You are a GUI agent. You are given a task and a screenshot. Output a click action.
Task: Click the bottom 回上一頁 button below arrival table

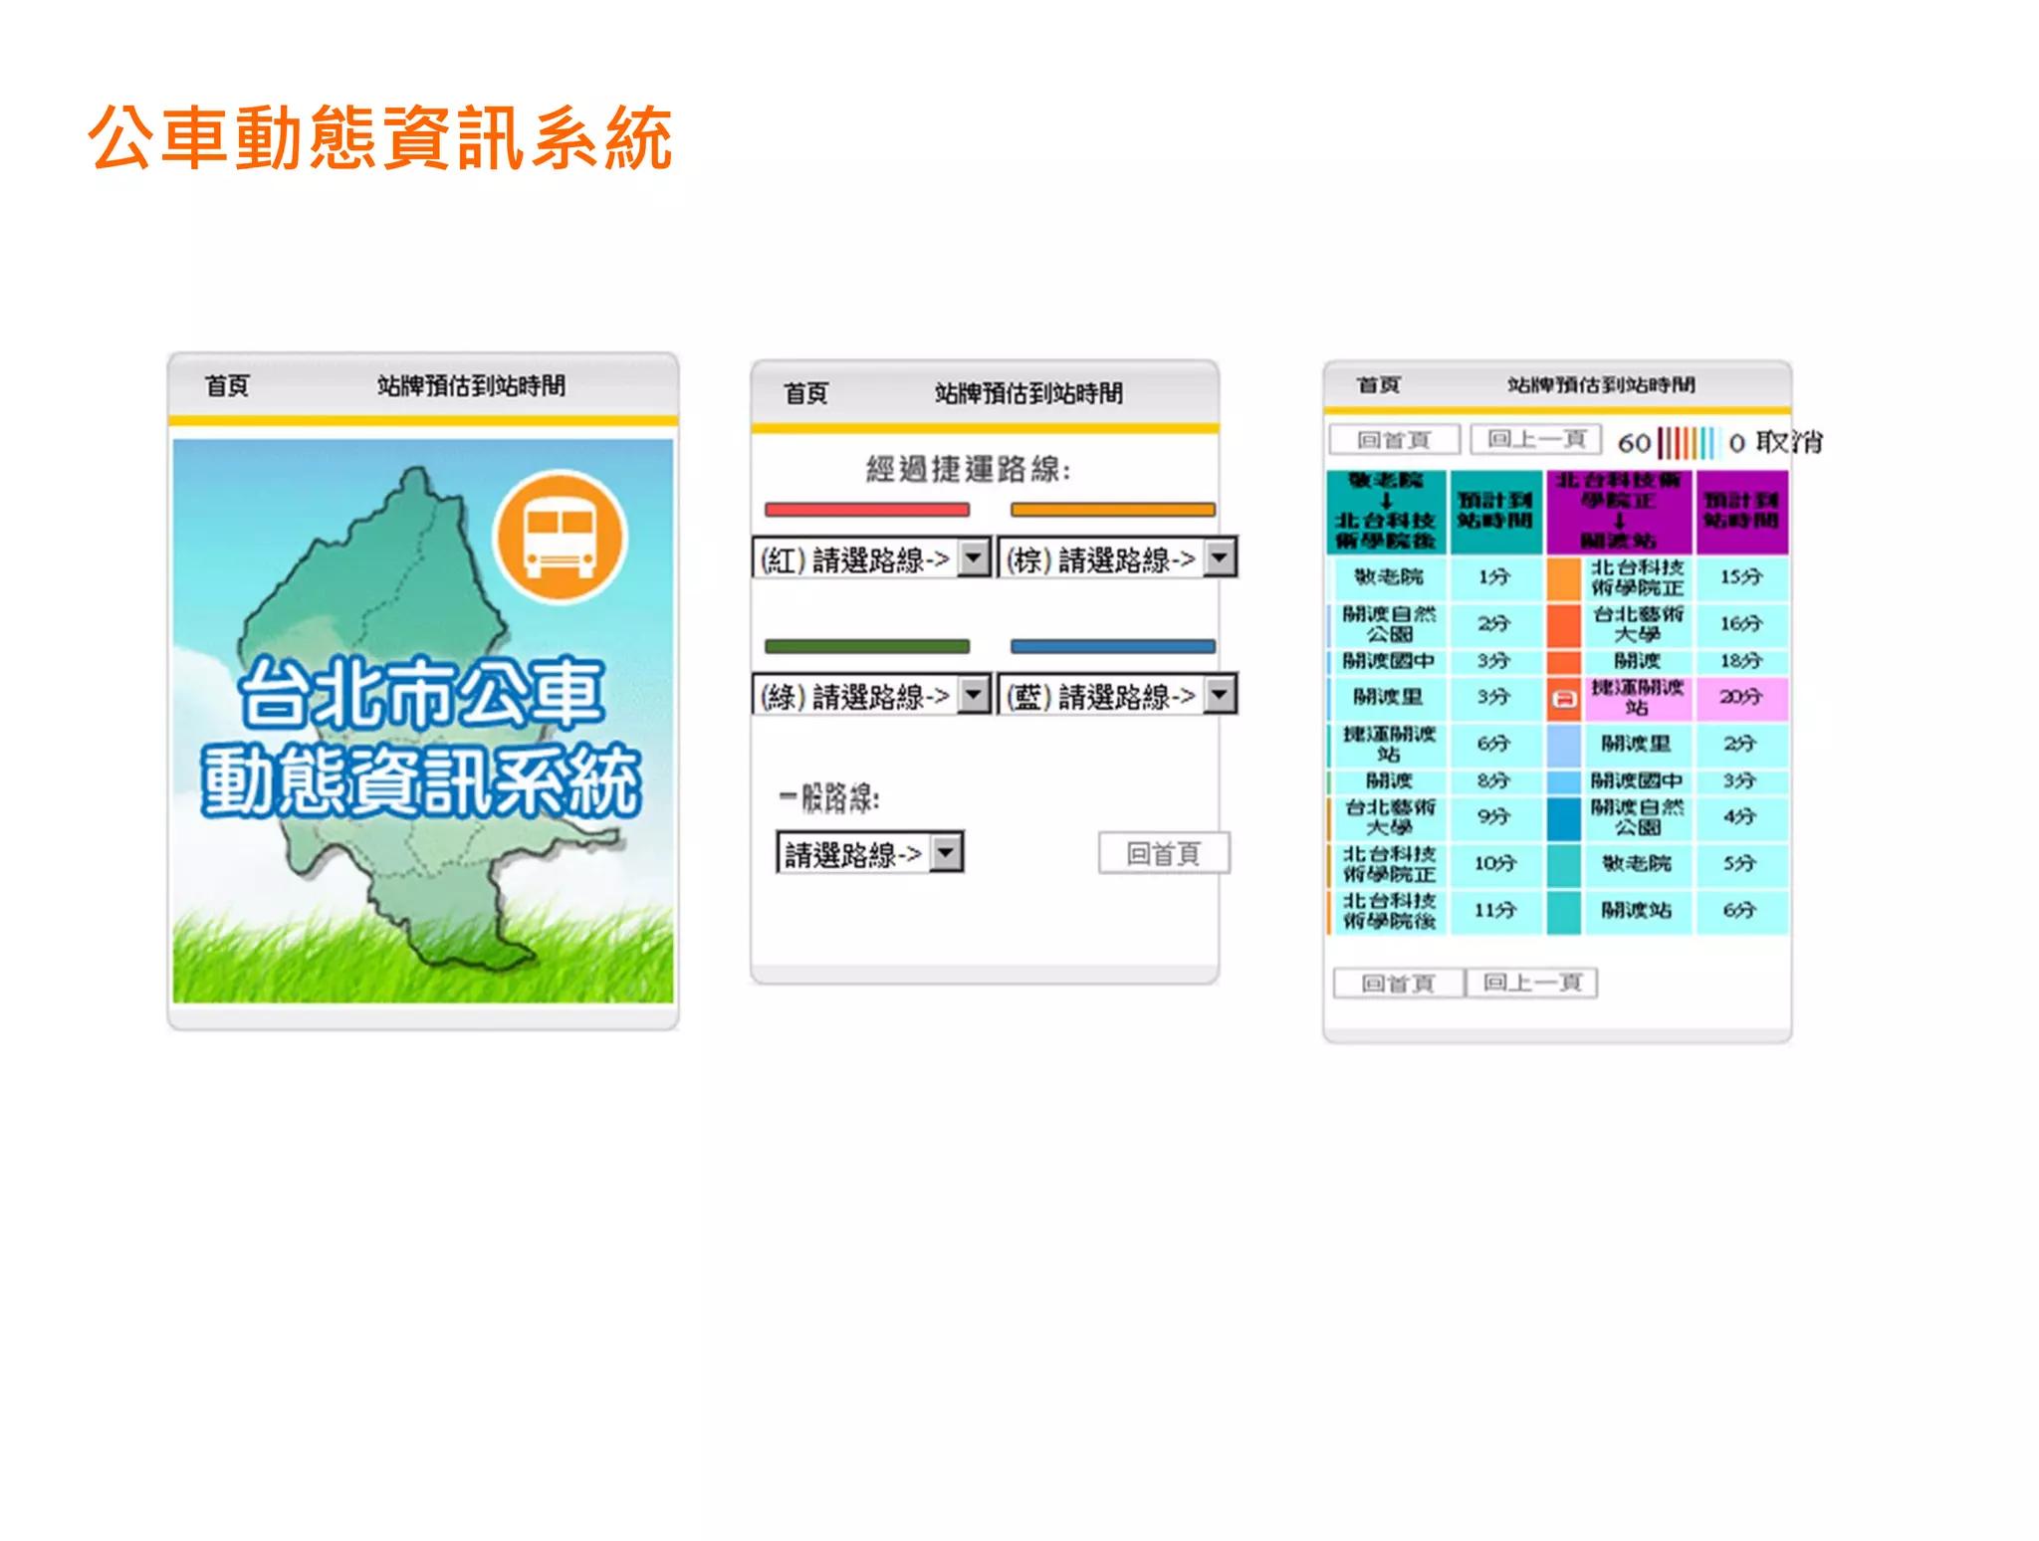coord(1532,984)
